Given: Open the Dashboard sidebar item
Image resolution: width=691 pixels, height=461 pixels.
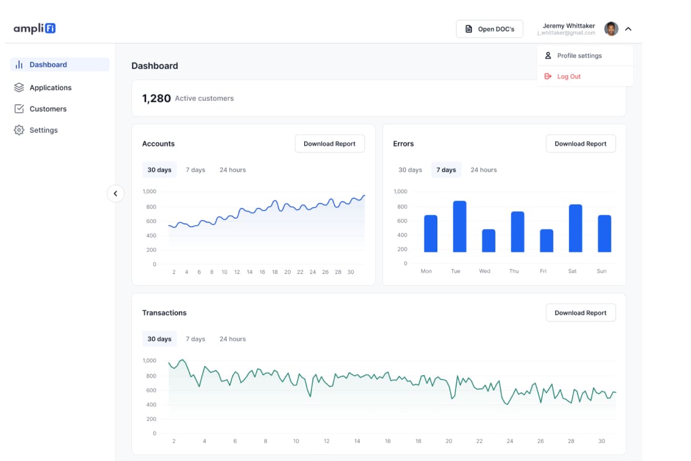Looking at the screenshot, I should tap(60, 64).
